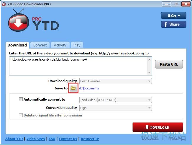Open the d:\Documents save path link
The height and width of the screenshot is (145, 192).
click(x=89, y=88)
